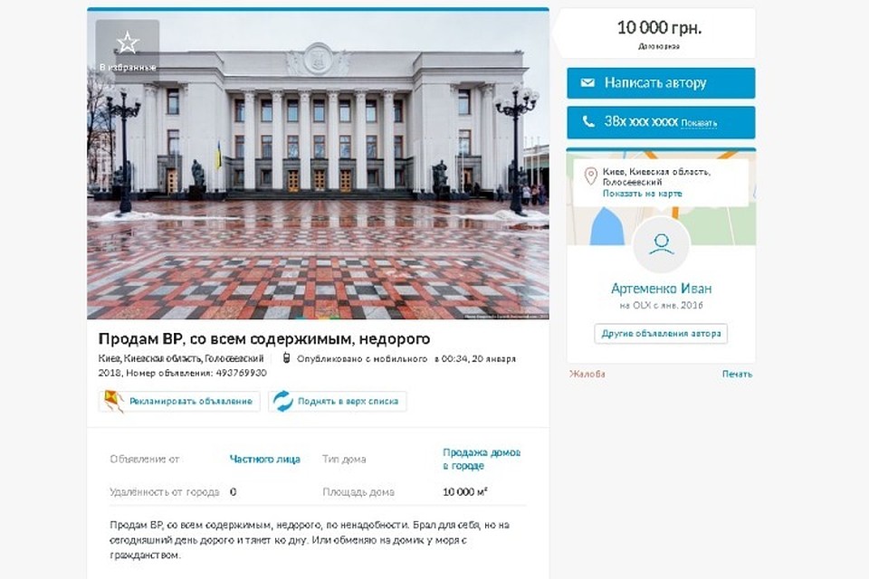Open Продажа домов в городе link

pos(482,460)
